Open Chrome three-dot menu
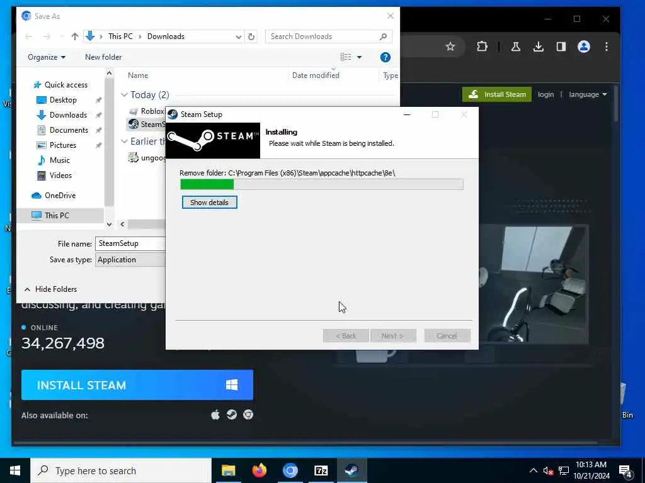Viewport: 645px width, 483px height. click(x=607, y=47)
